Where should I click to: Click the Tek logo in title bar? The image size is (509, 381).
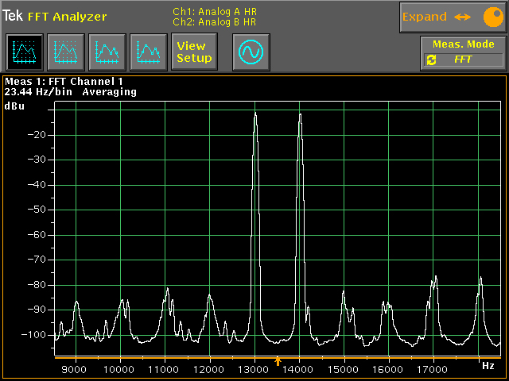click(13, 17)
